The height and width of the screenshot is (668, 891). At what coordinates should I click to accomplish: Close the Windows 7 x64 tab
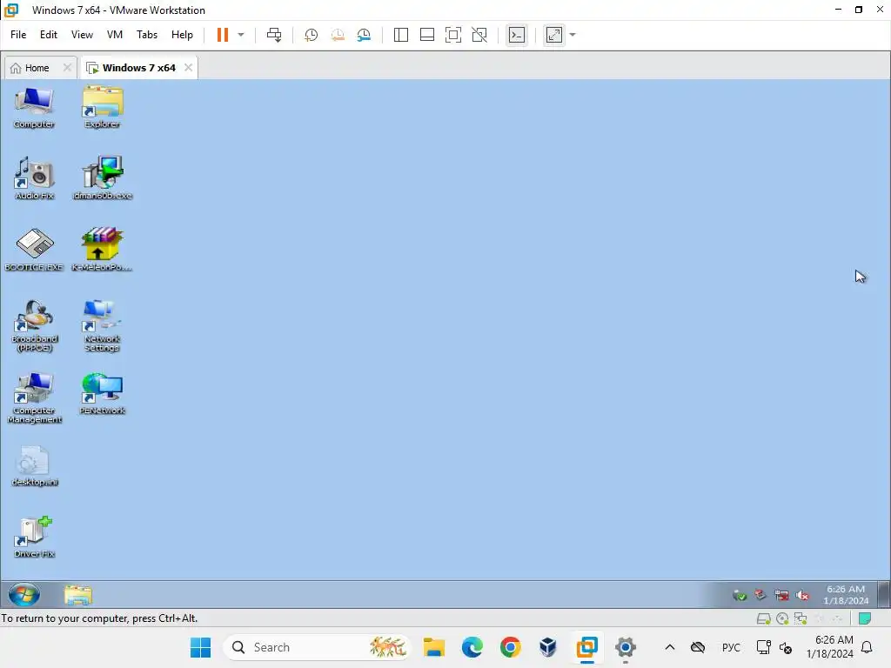(x=188, y=68)
